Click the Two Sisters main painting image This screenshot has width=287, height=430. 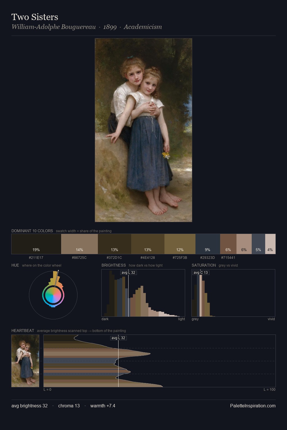point(143,130)
